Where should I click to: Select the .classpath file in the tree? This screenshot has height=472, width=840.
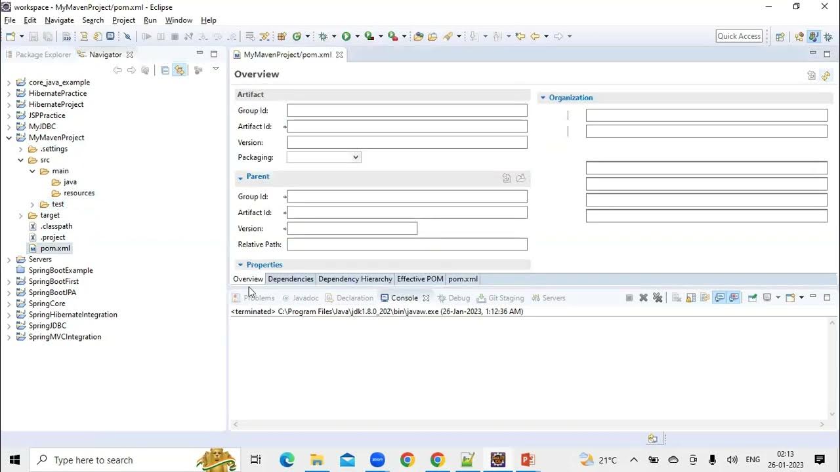pyautogui.click(x=56, y=226)
